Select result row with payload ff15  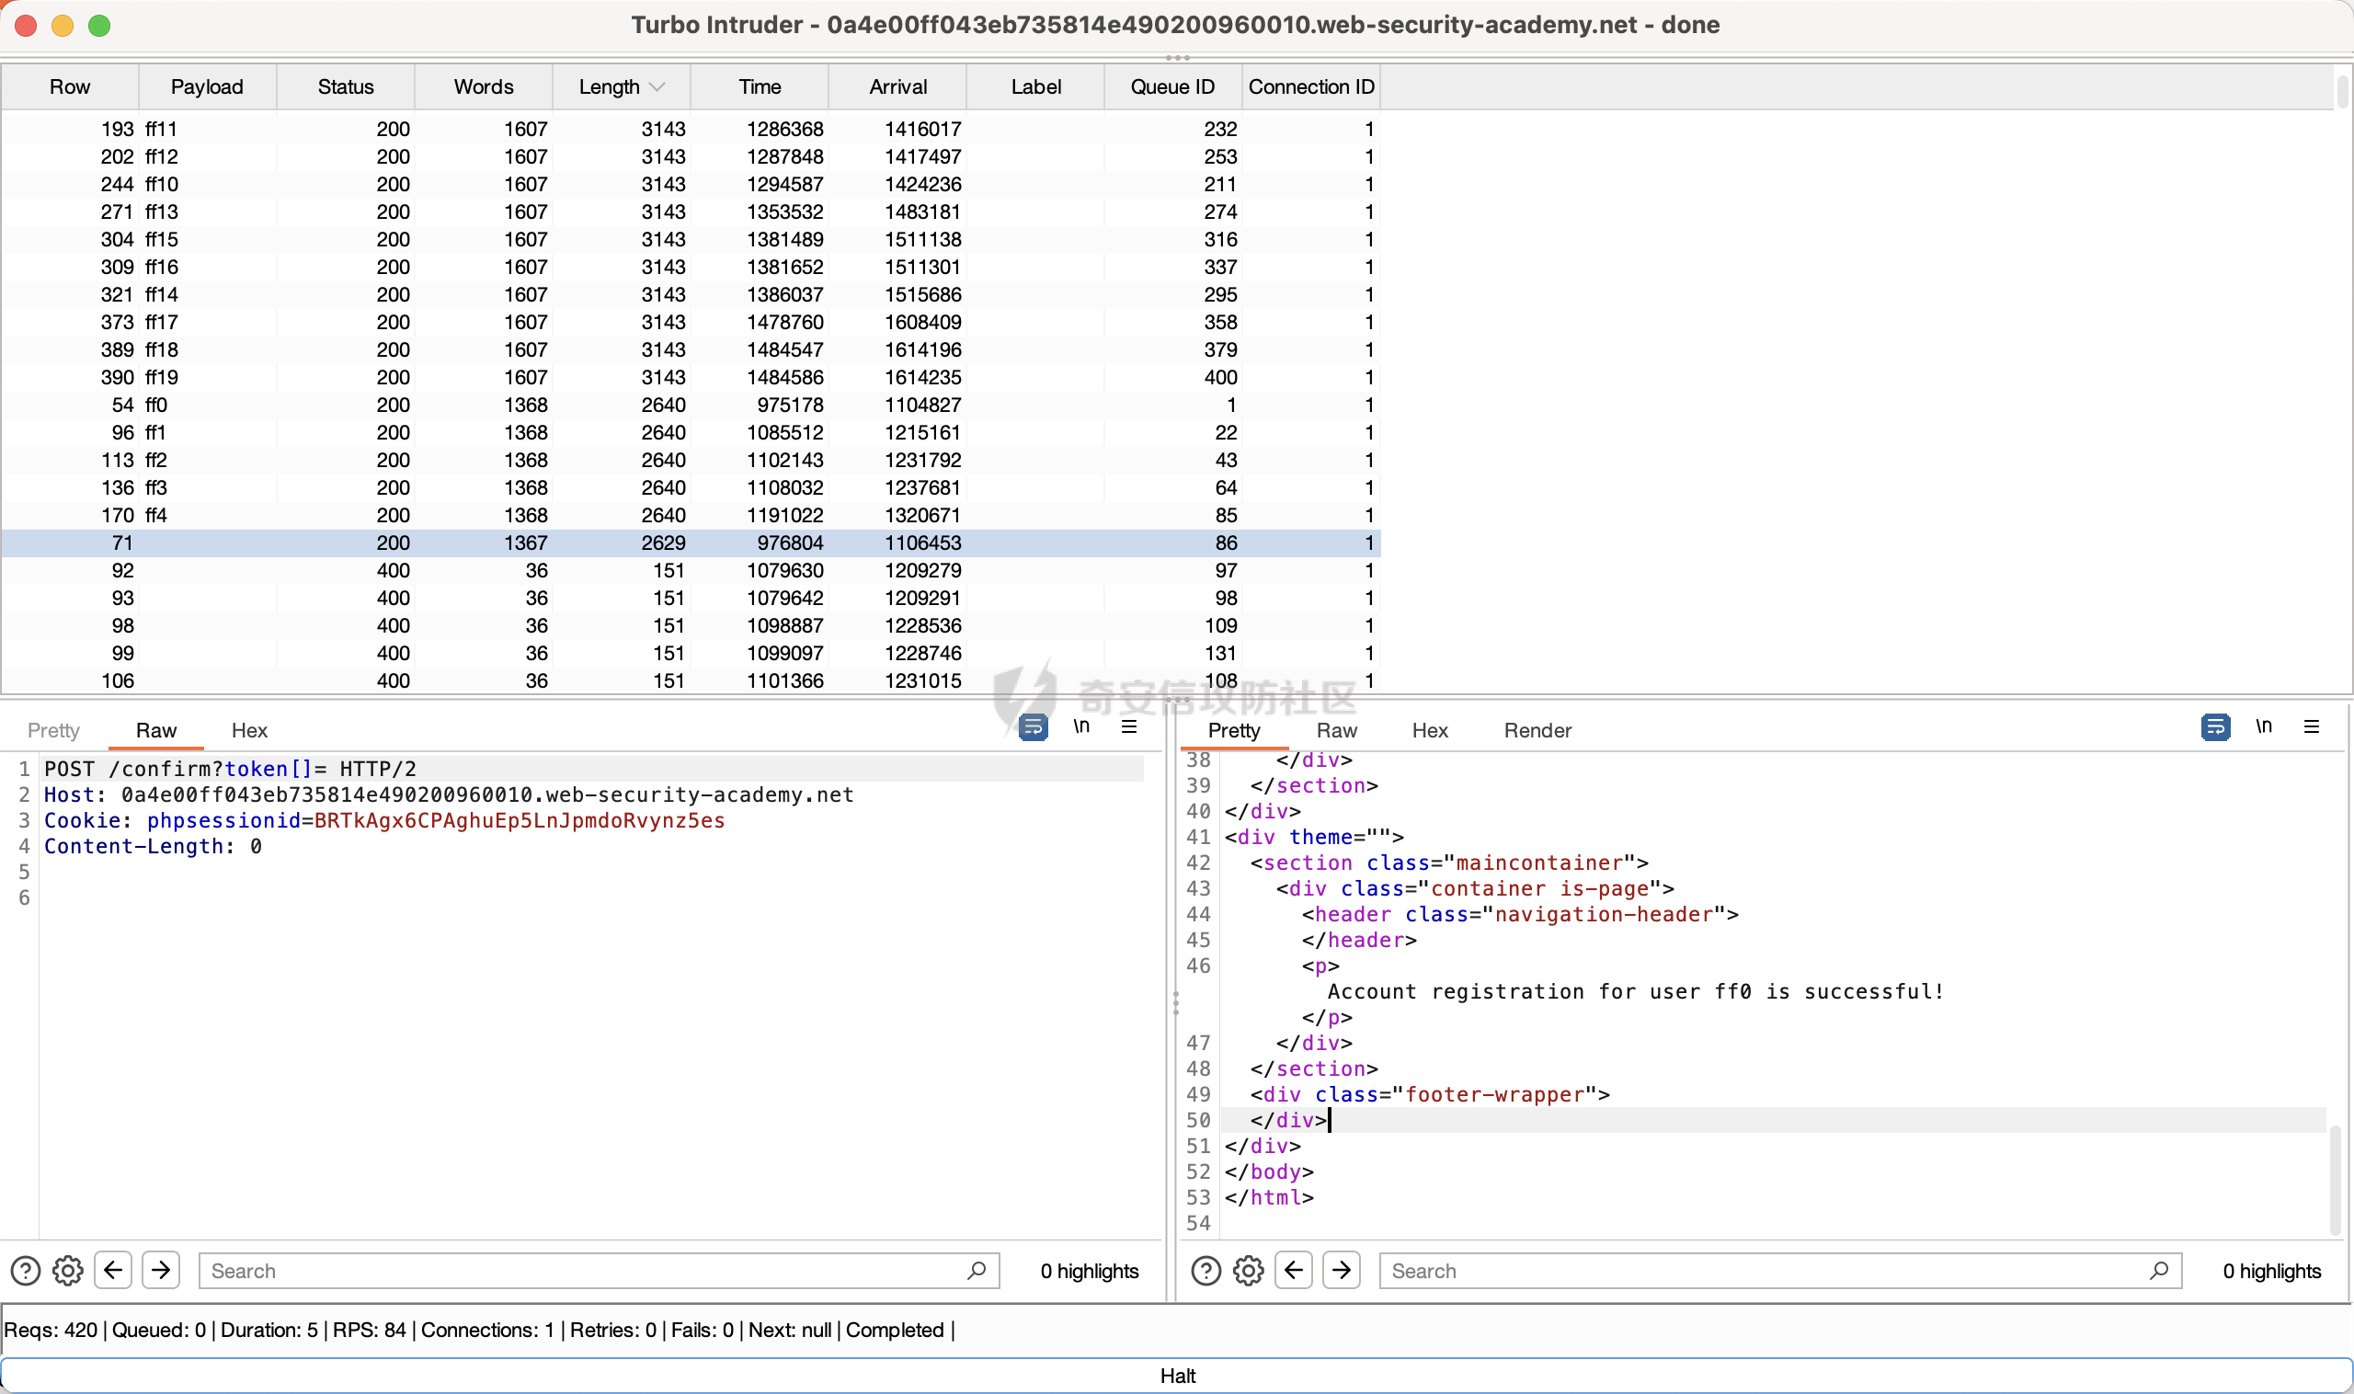tap(691, 239)
